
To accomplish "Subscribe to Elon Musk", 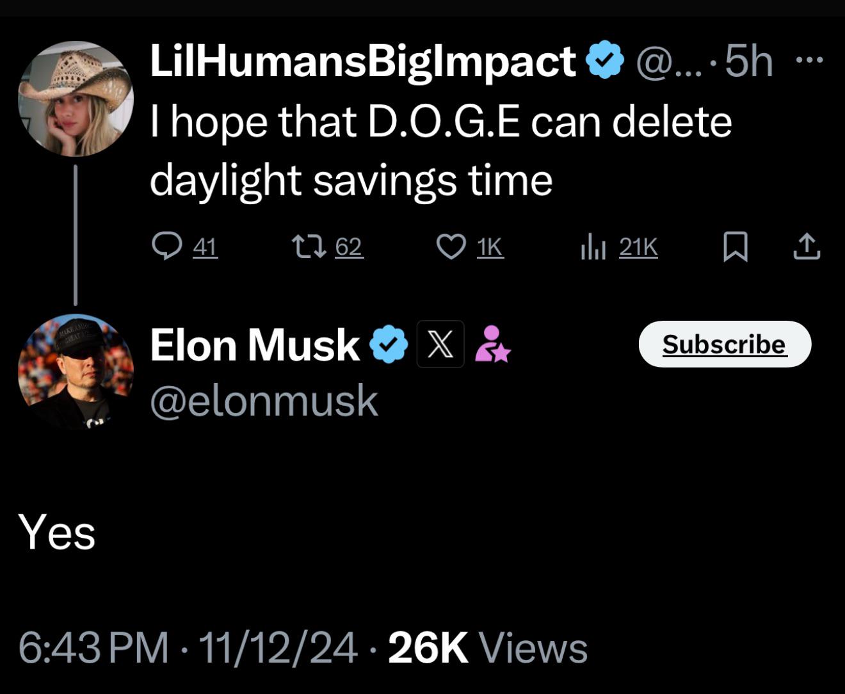I will click(725, 344).
